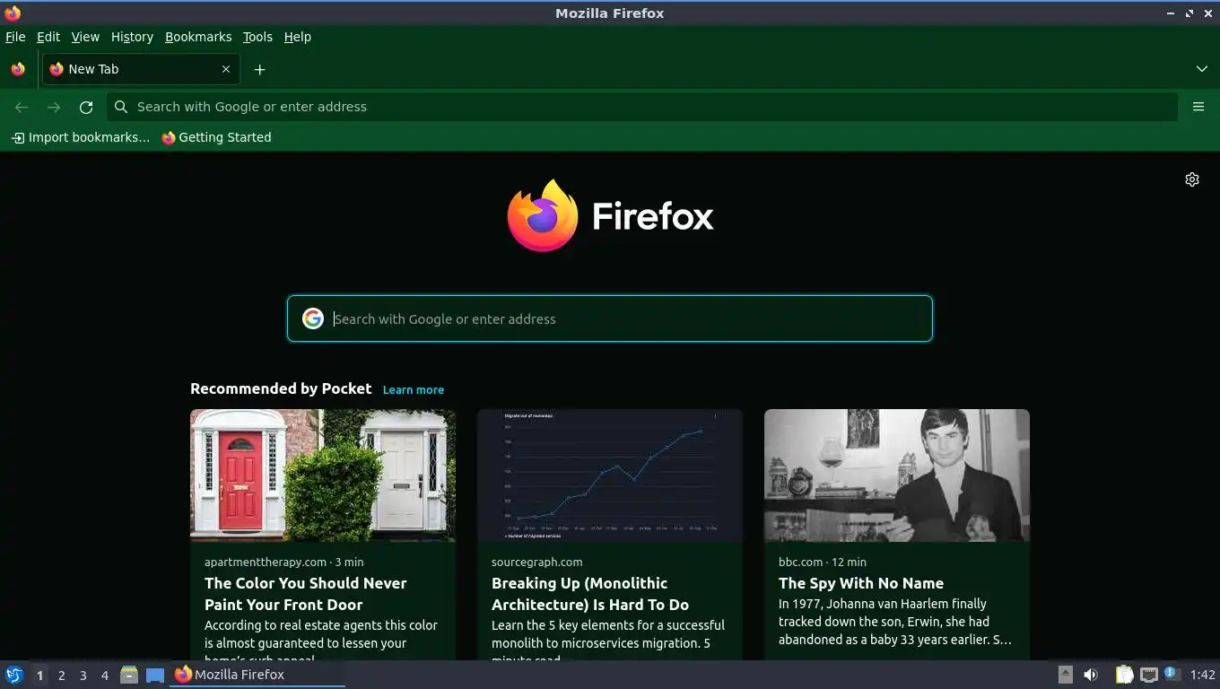Open the network tray icon

click(x=1148, y=675)
